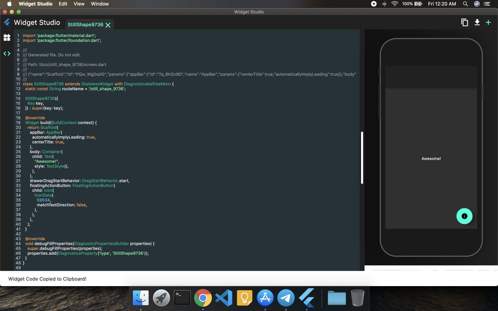Click the drawerDragStartBehavior code line
Screen dimensions: 498x311
pos(80,180)
